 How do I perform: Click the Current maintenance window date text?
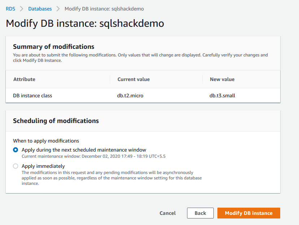click(x=94, y=156)
